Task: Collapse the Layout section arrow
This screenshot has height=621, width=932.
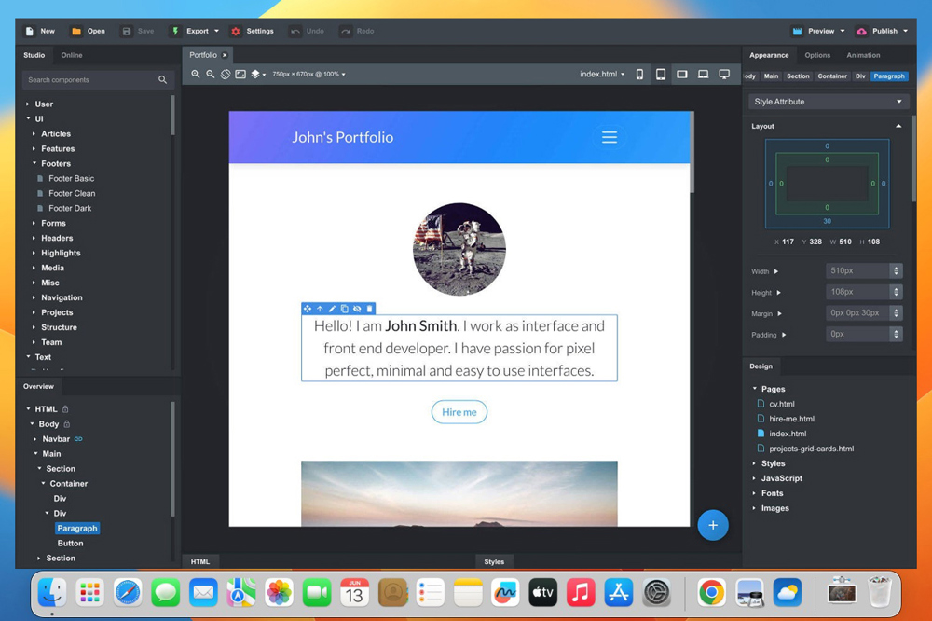Action: [898, 126]
